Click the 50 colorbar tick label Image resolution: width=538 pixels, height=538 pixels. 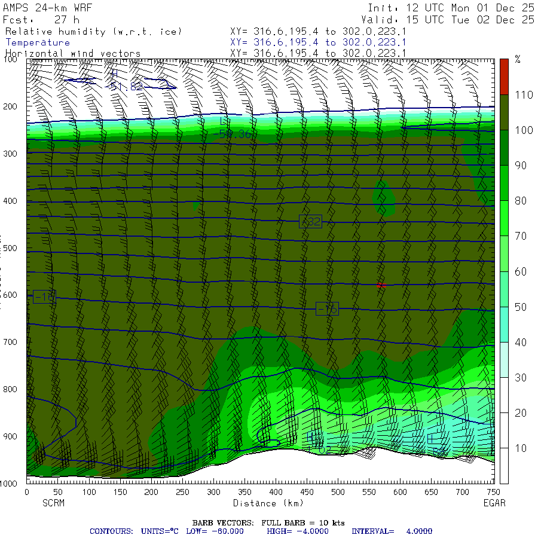coord(521,307)
